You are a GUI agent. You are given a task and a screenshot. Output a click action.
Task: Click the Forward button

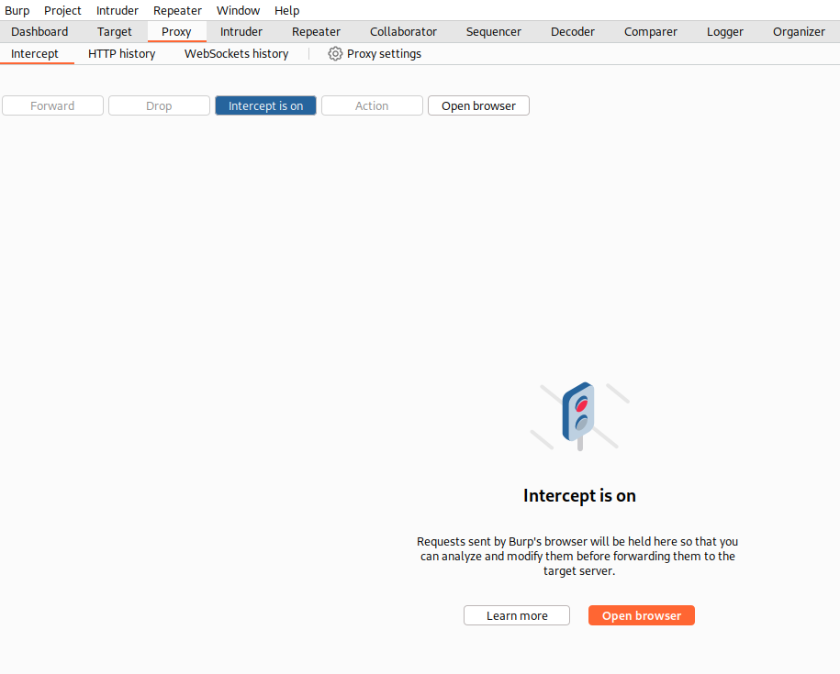tap(52, 106)
